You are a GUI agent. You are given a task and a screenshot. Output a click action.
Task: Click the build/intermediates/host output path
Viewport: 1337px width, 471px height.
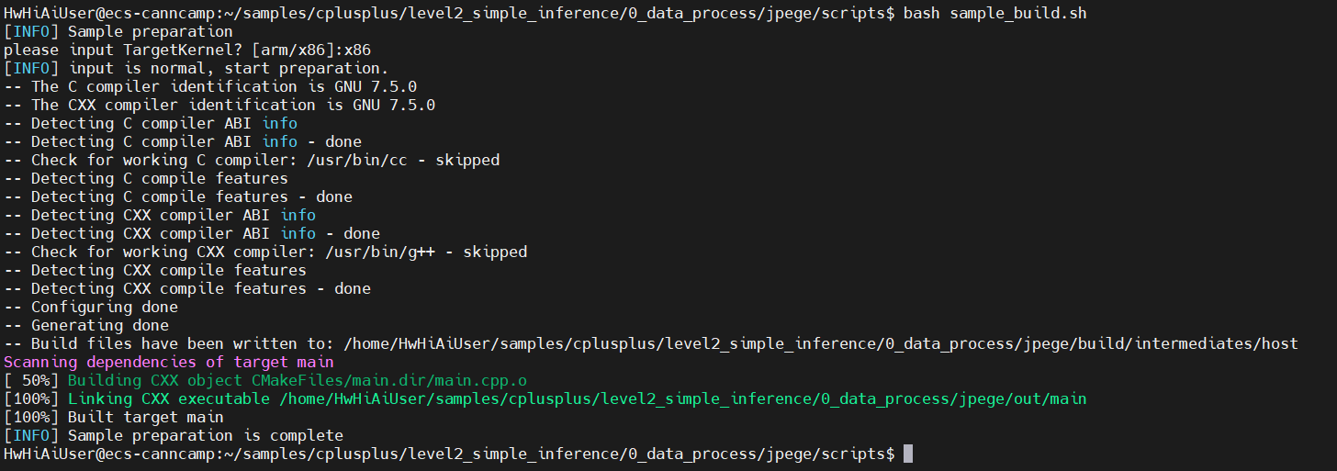click(x=821, y=343)
